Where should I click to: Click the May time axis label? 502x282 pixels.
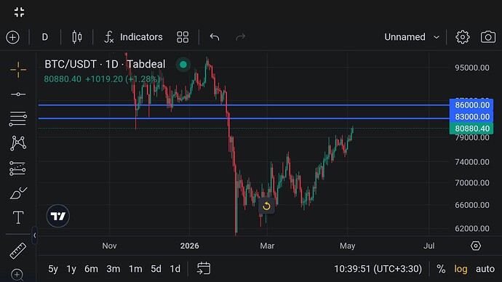[347, 246]
